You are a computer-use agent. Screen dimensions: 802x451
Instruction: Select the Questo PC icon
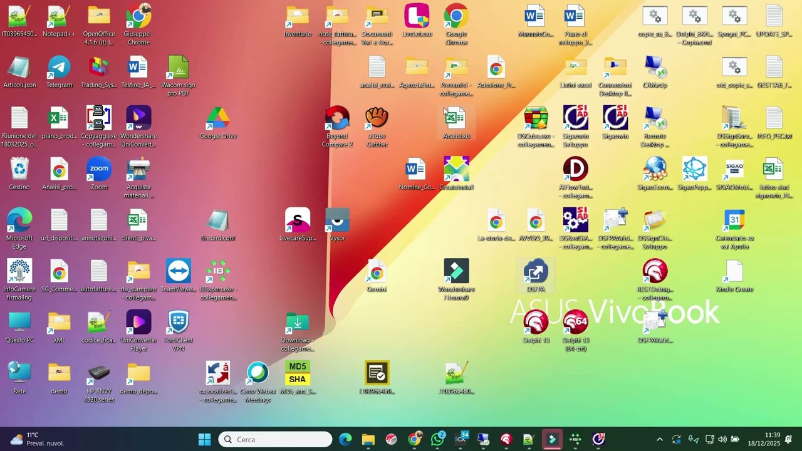(19, 327)
